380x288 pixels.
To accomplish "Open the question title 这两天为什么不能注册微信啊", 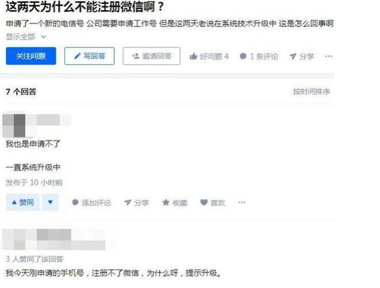I will [85, 6].
